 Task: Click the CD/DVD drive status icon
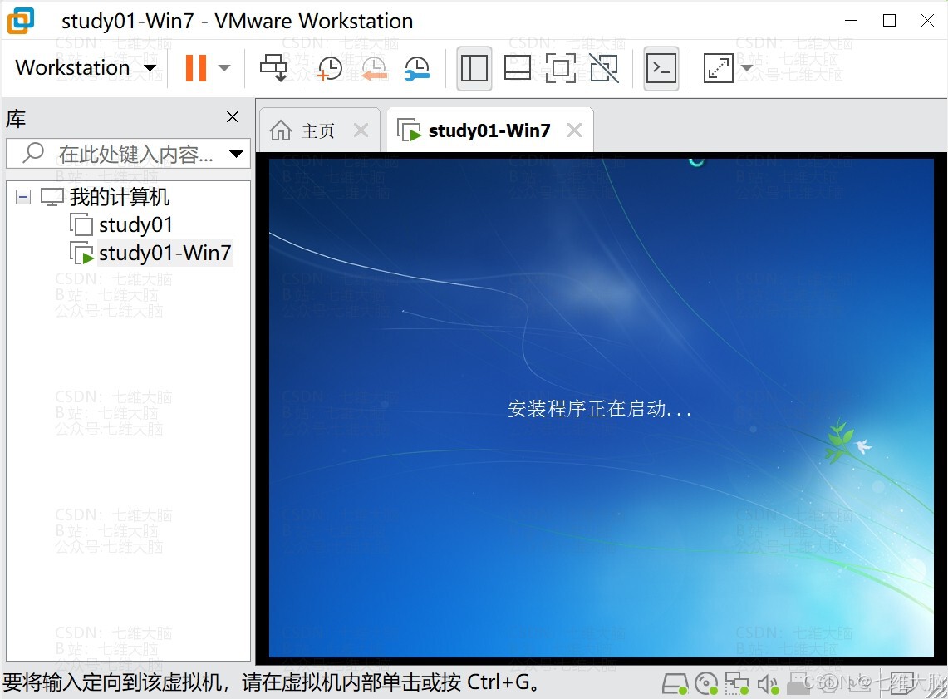[706, 684]
